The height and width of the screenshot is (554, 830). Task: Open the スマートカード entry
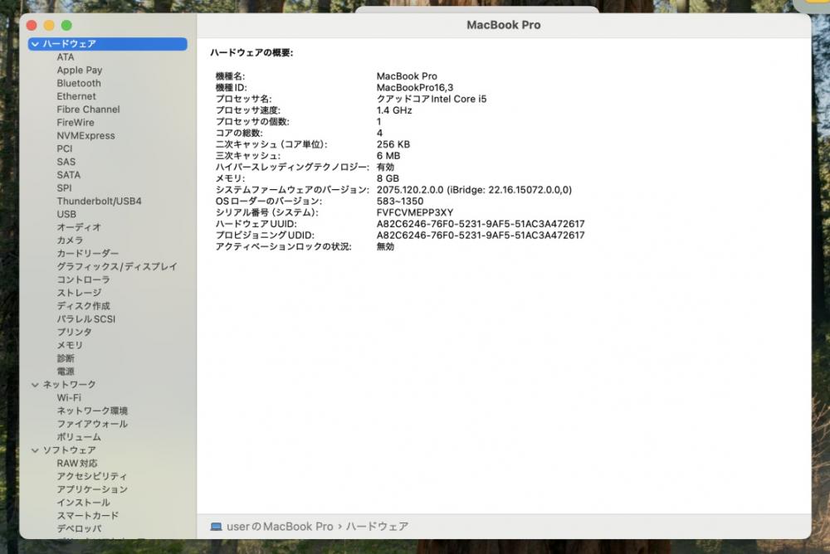88,515
